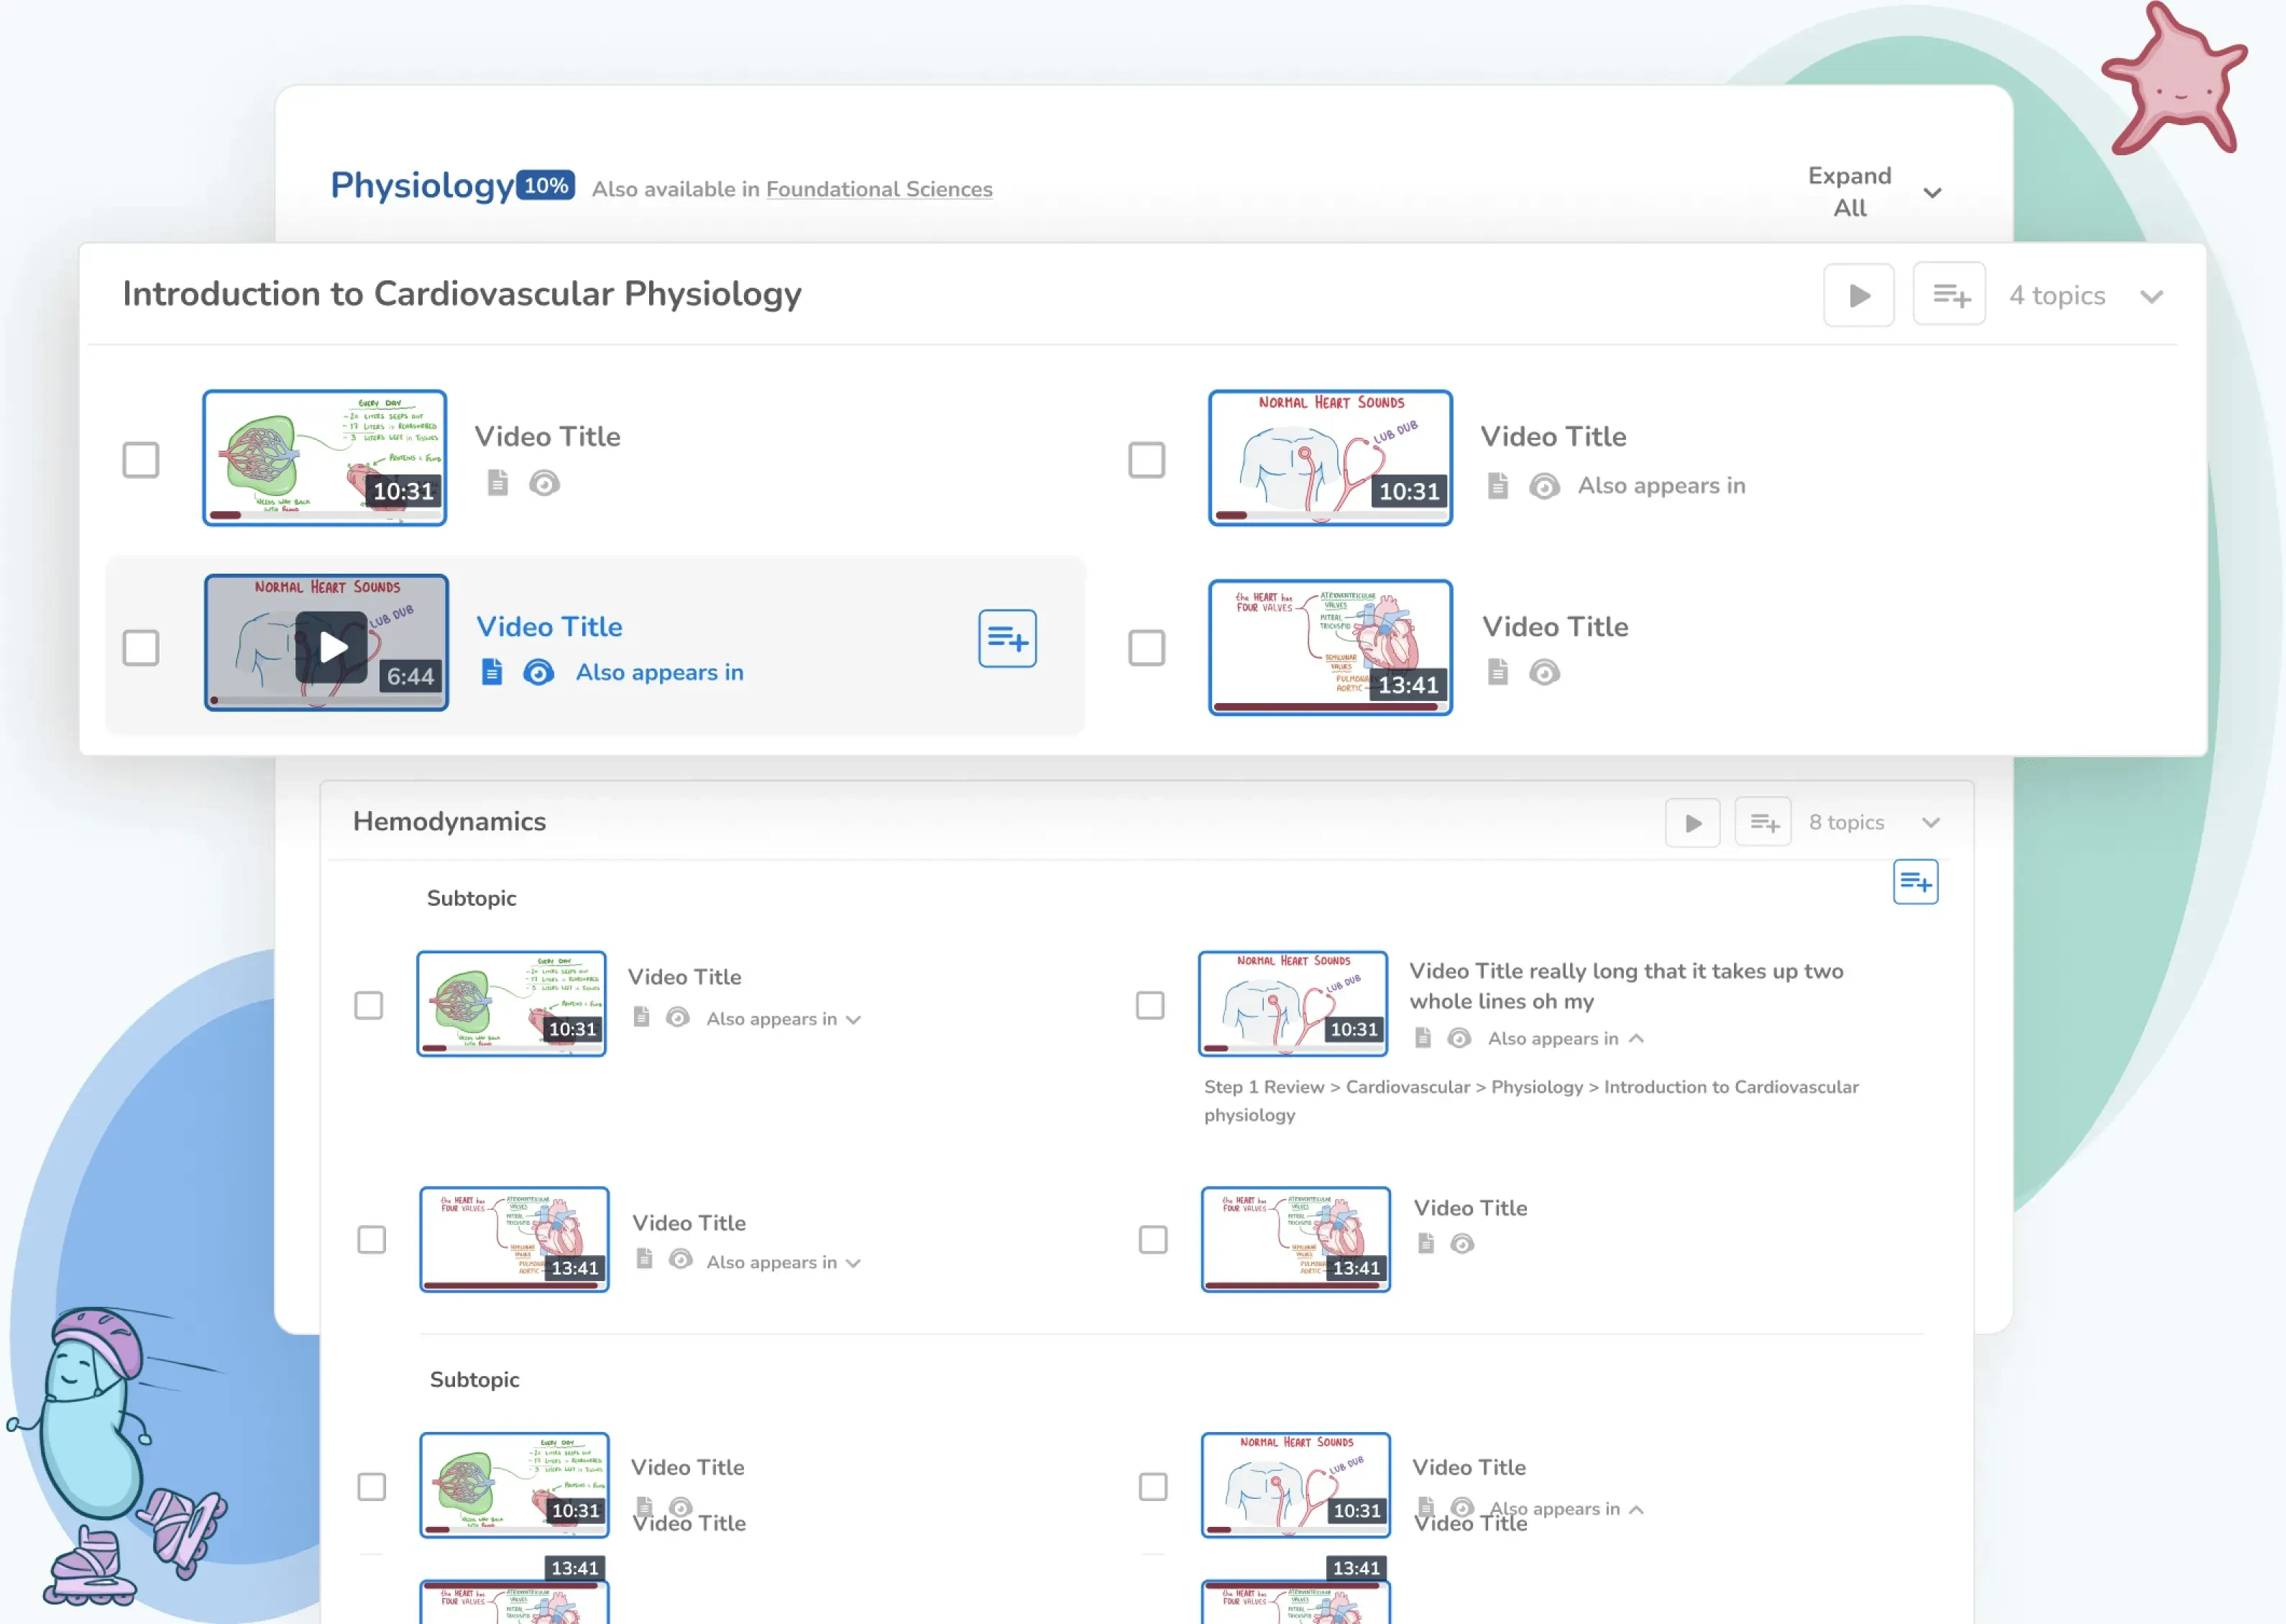The width and height of the screenshot is (2286, 1624).
Task: Play the 6:44 Normal Heart Sounds thumbnail
Action: pos(331,646)
